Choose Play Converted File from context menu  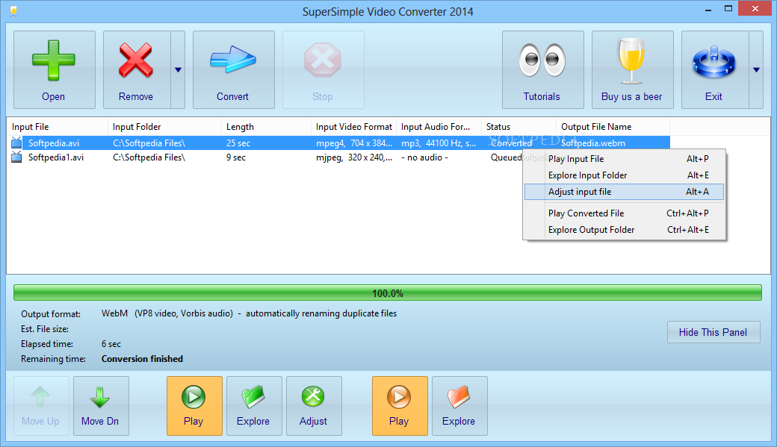click(624, 213)
